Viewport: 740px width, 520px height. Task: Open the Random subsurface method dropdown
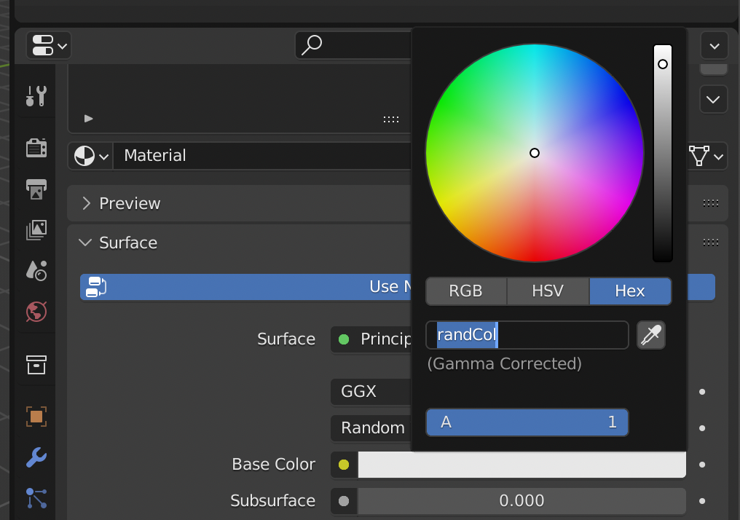tap(371, 428)
